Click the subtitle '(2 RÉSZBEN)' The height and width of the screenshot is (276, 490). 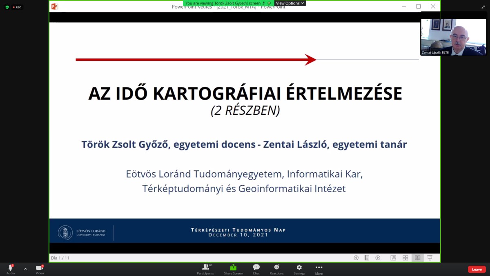(x=245, y=110)
